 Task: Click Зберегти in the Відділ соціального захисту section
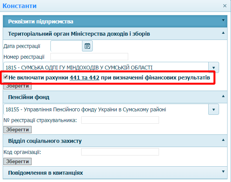point(17,161)
